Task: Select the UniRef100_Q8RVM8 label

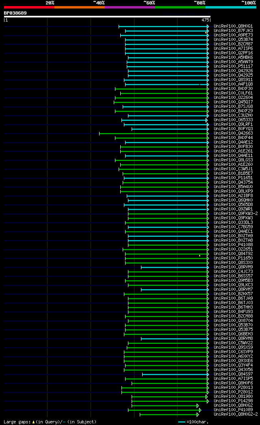Action: pyautogui.click(x=233, y=339)
